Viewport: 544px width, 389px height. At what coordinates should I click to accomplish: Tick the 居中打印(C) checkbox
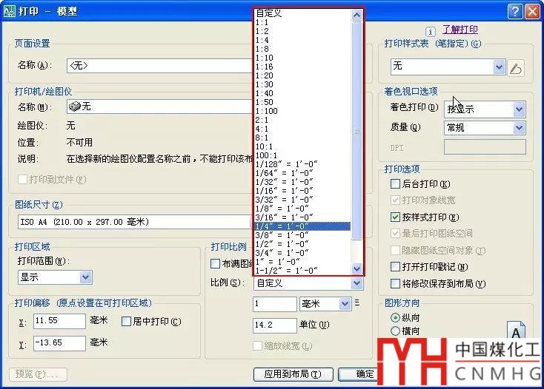click(126, 322)
